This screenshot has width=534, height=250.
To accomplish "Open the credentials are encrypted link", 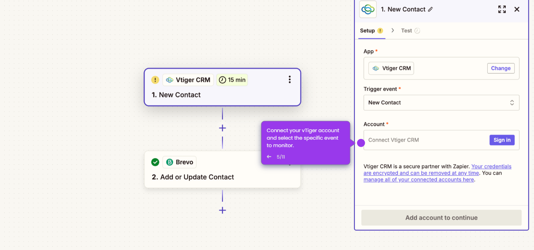I will coord(438,170).
